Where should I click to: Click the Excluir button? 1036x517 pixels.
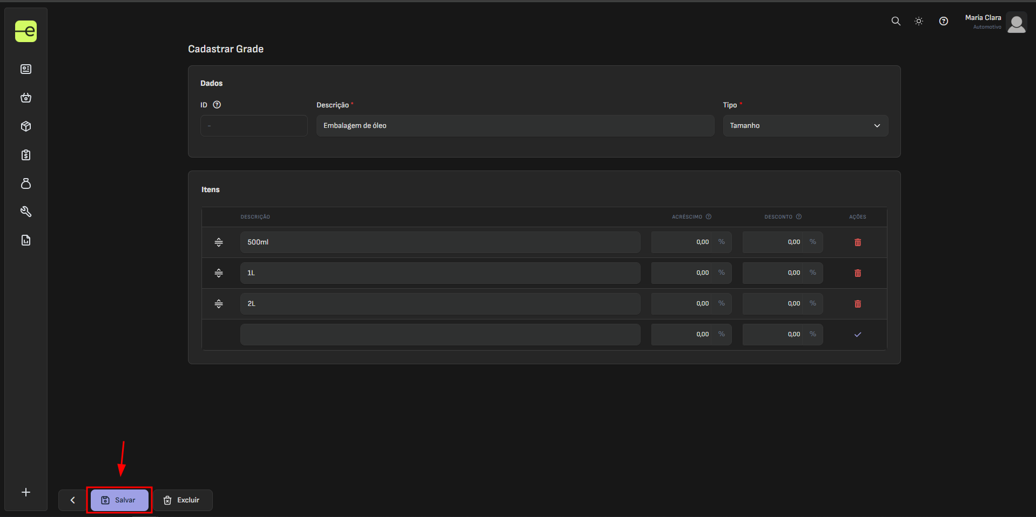tap(182, 500)
